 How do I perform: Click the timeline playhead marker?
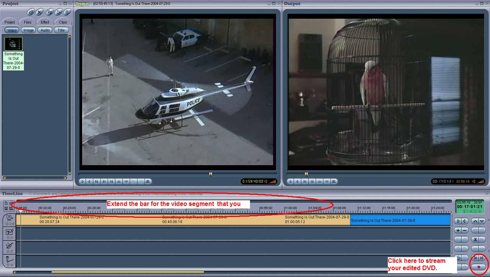20,211
